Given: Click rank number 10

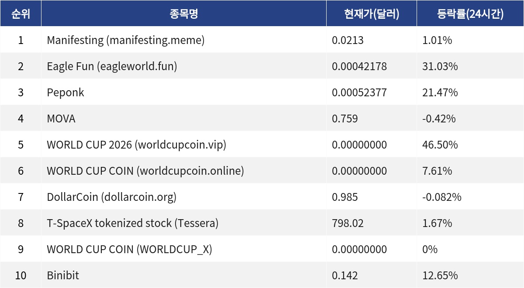Looking at the screenshot, I should [x=21, y=276].
